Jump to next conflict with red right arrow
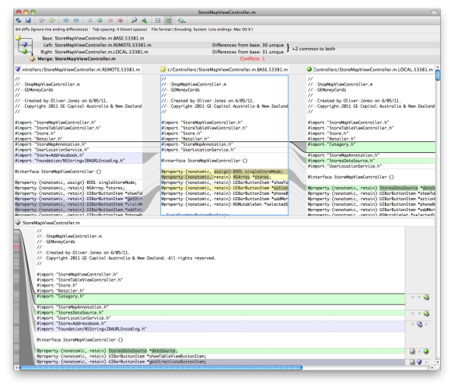Viewport: 454px width, 389px height. (x=120, y=20)
